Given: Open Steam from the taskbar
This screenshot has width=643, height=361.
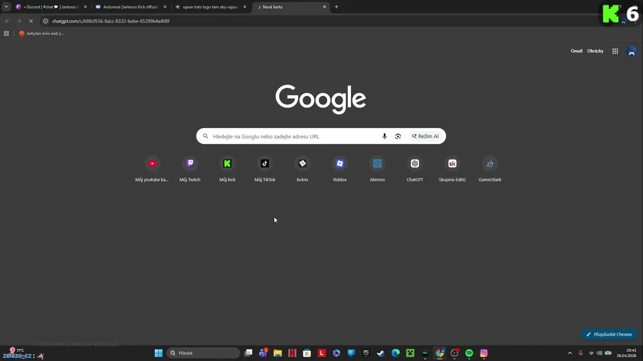Looking at the screenshot, I should coord(381,353).
